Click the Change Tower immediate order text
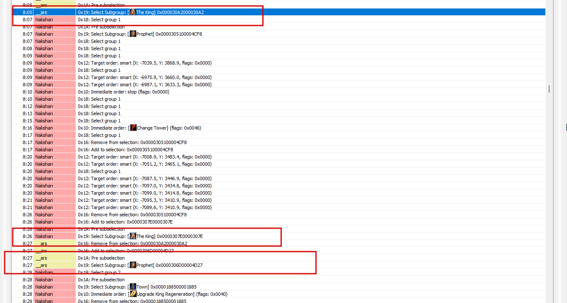The width and height of the screenshot is (567, 303). [x=139, y=128]
